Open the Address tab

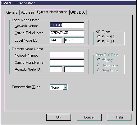coord(28,12)
